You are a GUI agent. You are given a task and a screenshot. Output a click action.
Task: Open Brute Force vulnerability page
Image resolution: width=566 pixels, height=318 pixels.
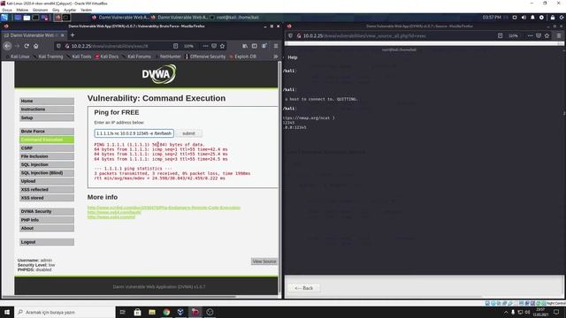(x=47, y=132)
